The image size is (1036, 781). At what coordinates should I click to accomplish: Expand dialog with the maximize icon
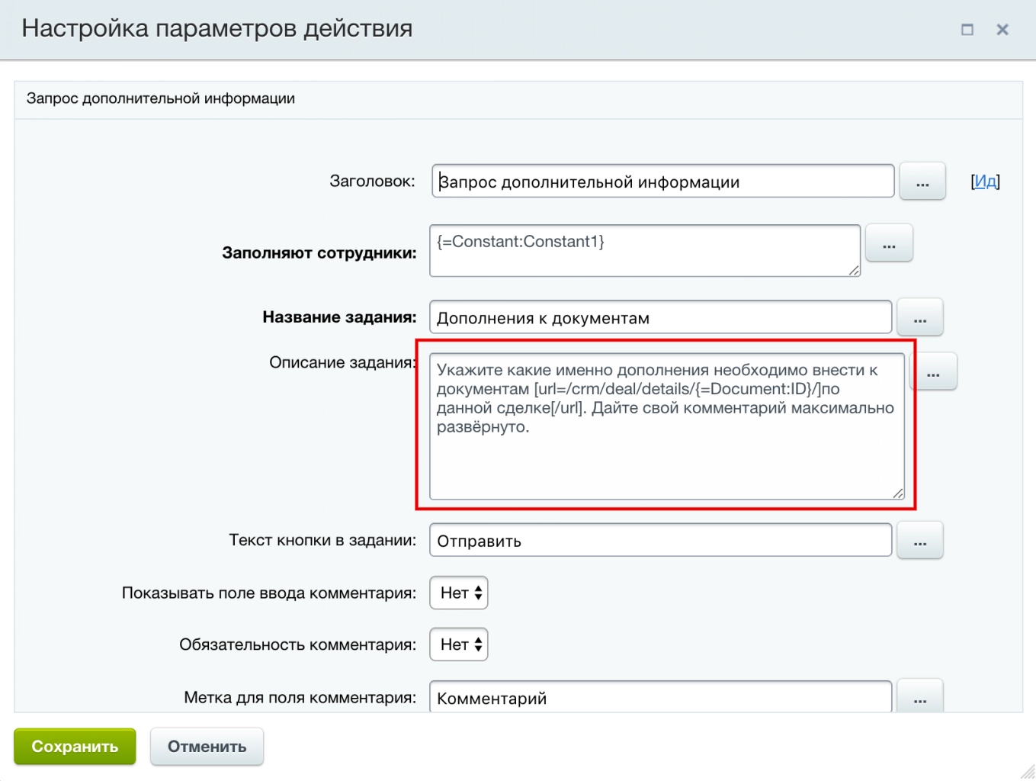967,29
